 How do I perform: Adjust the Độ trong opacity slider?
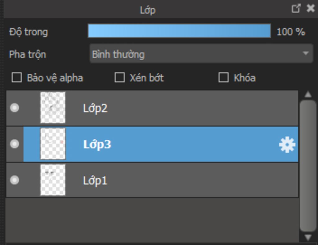click(179, 31)
